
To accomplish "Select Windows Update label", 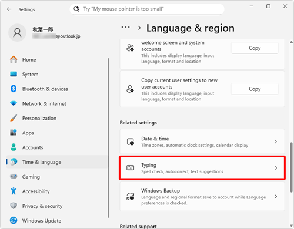I will [42, 221].
